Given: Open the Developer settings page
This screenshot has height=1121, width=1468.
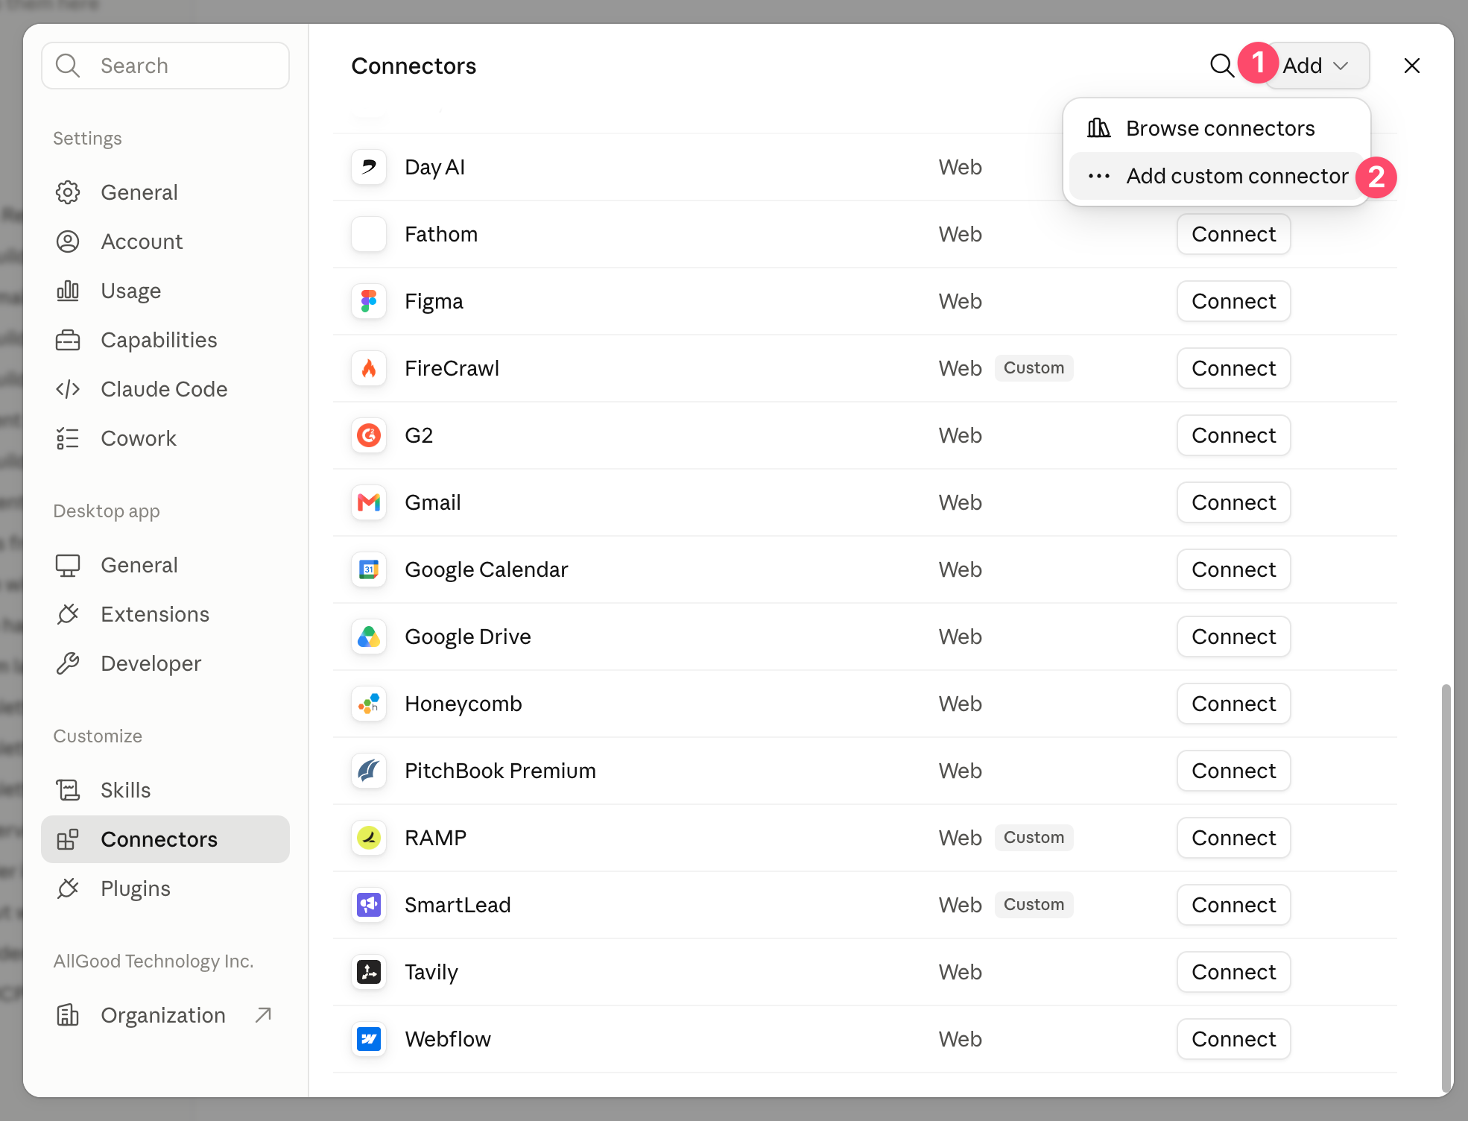Looking at the screenshot, I should coord(165,663).
